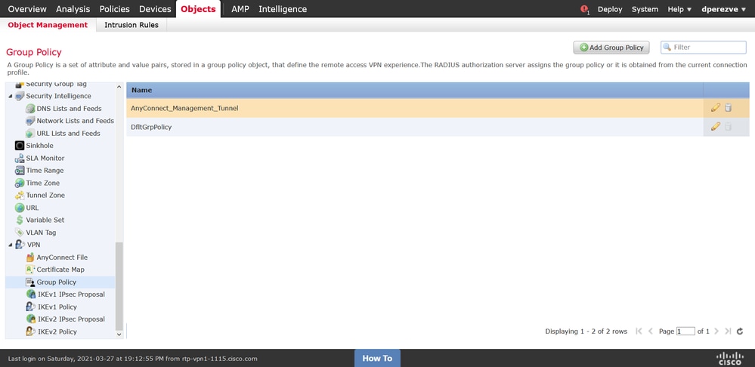Select the AnyConnect_Management_Tunnel row name
The height and width of the screenshot is (367, 755).
(184, 108)
